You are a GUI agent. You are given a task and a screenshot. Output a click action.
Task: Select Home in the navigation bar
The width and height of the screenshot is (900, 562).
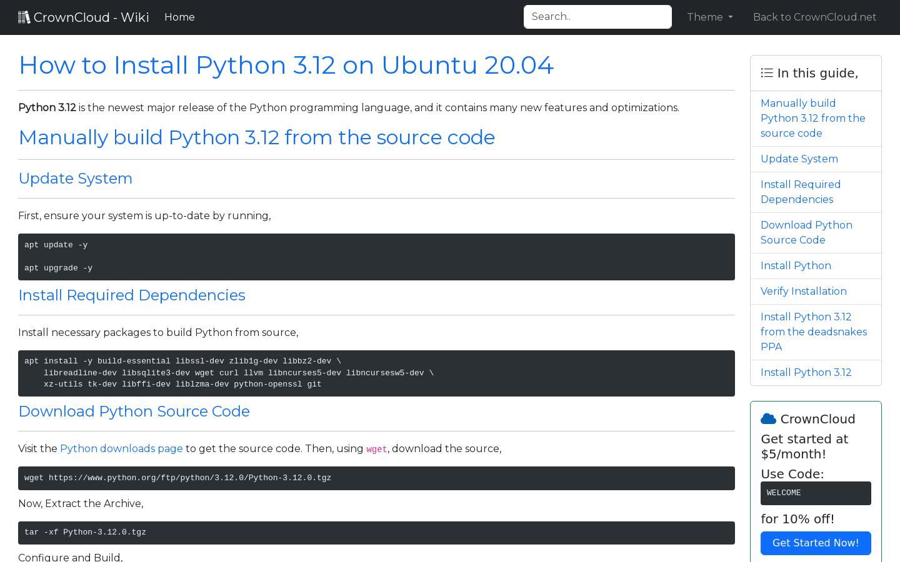(x=179, y=17)
